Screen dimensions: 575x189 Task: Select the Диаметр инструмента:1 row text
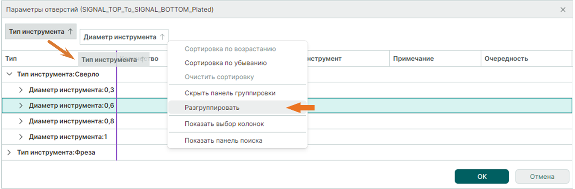tap(68, 137)
